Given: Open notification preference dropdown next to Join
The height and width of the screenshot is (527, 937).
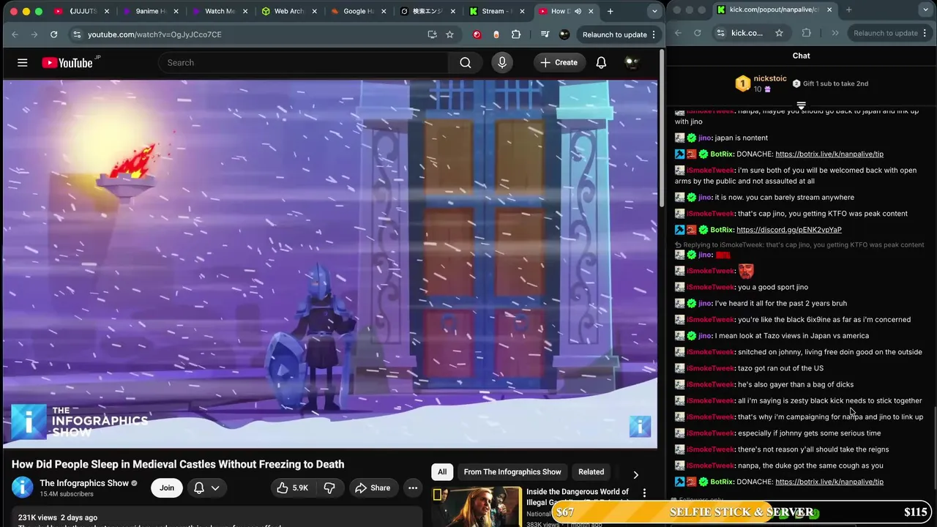Looking at the screenshot, I should click(x=206, y=488).
